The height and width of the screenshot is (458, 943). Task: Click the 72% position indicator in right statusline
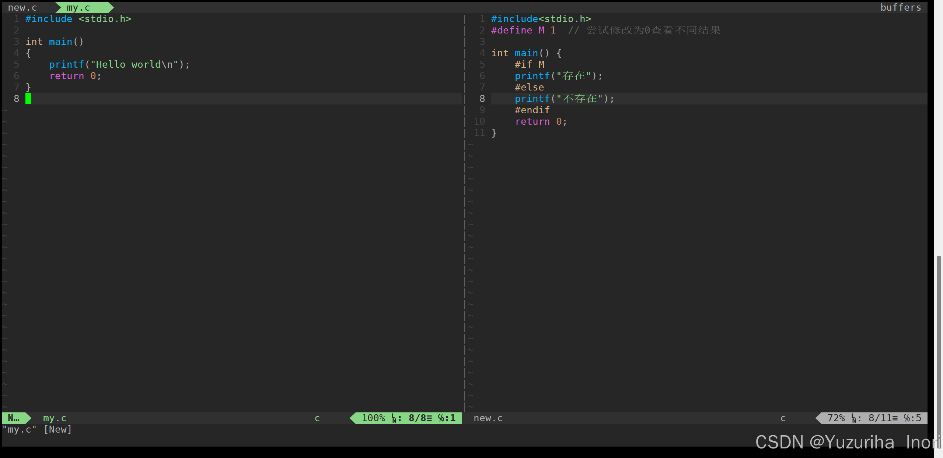[x=836, y=418]
